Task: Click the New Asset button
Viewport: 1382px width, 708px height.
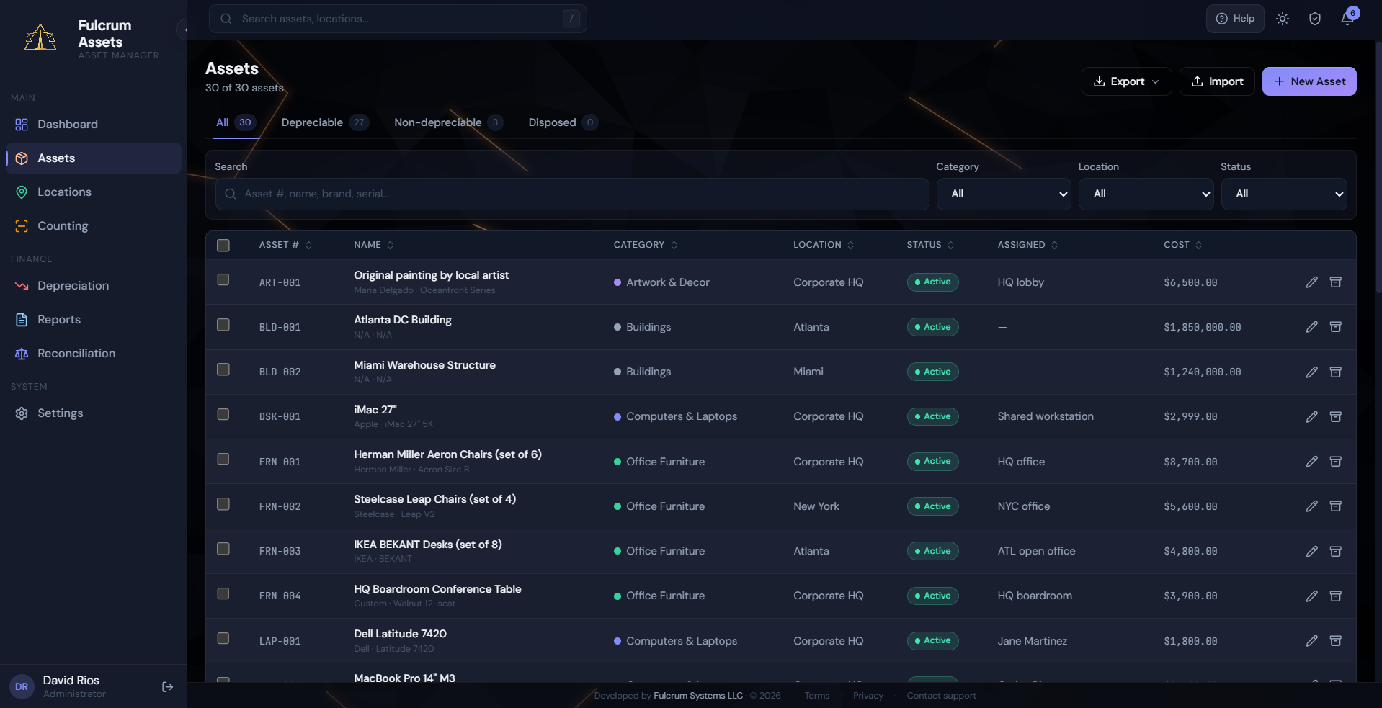Action: tap(1309, 81)
